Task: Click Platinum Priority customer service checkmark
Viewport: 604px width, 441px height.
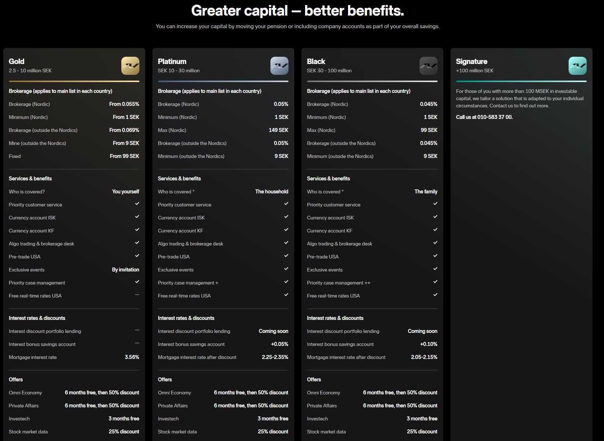Action: (286, 204)
